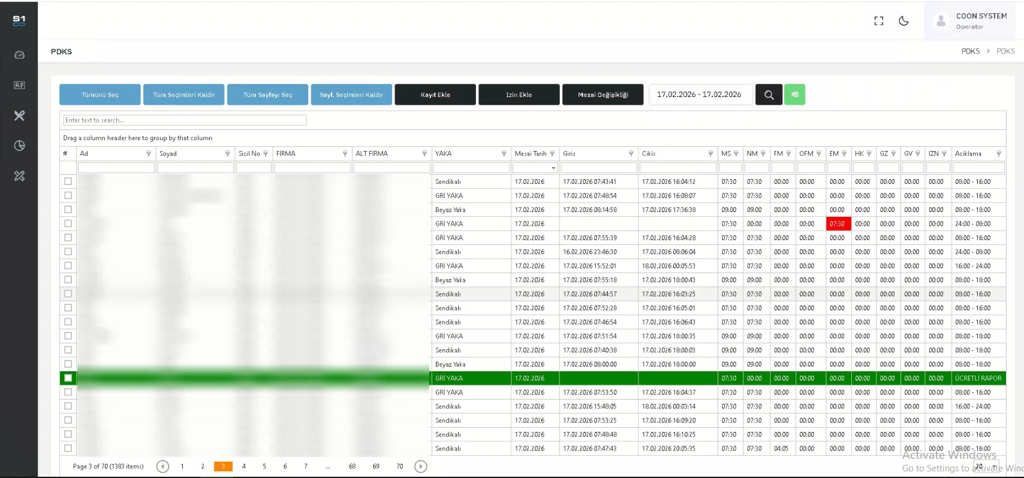Click the Kayıt Ekle button

tap(435, 95)
